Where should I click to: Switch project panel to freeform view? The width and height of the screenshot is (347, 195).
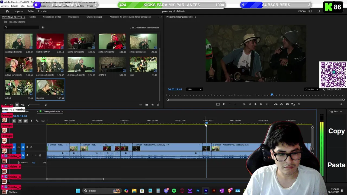click(23, 105)
